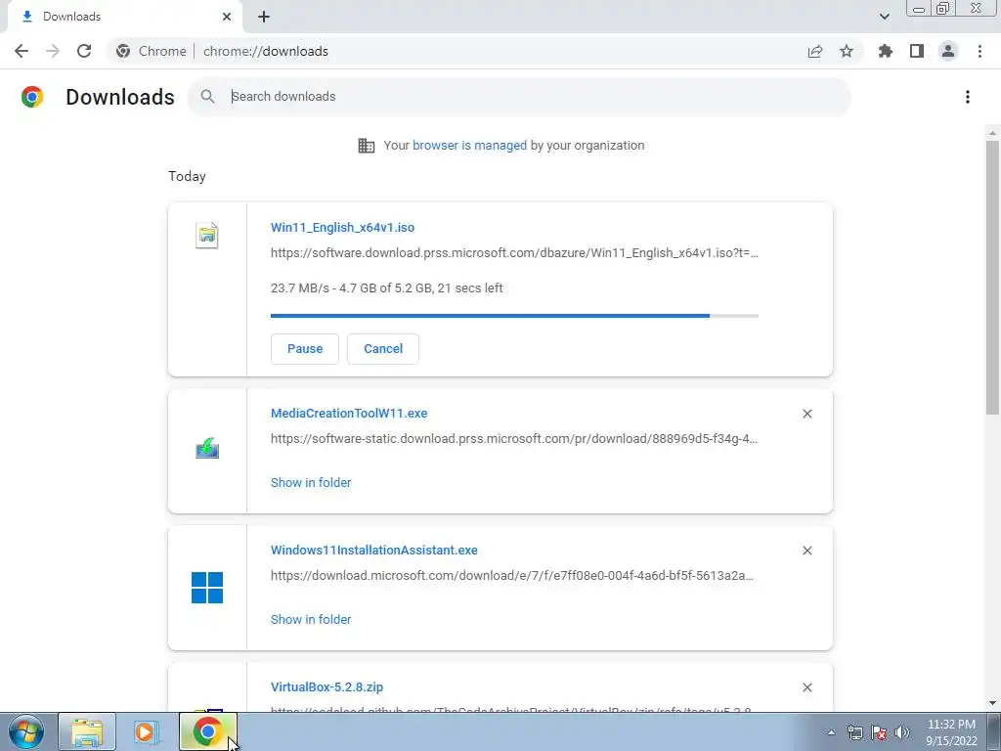Viewport: 1001px width, 751px height.
Task: Reload the downloads page
Action: click(84, 51)
